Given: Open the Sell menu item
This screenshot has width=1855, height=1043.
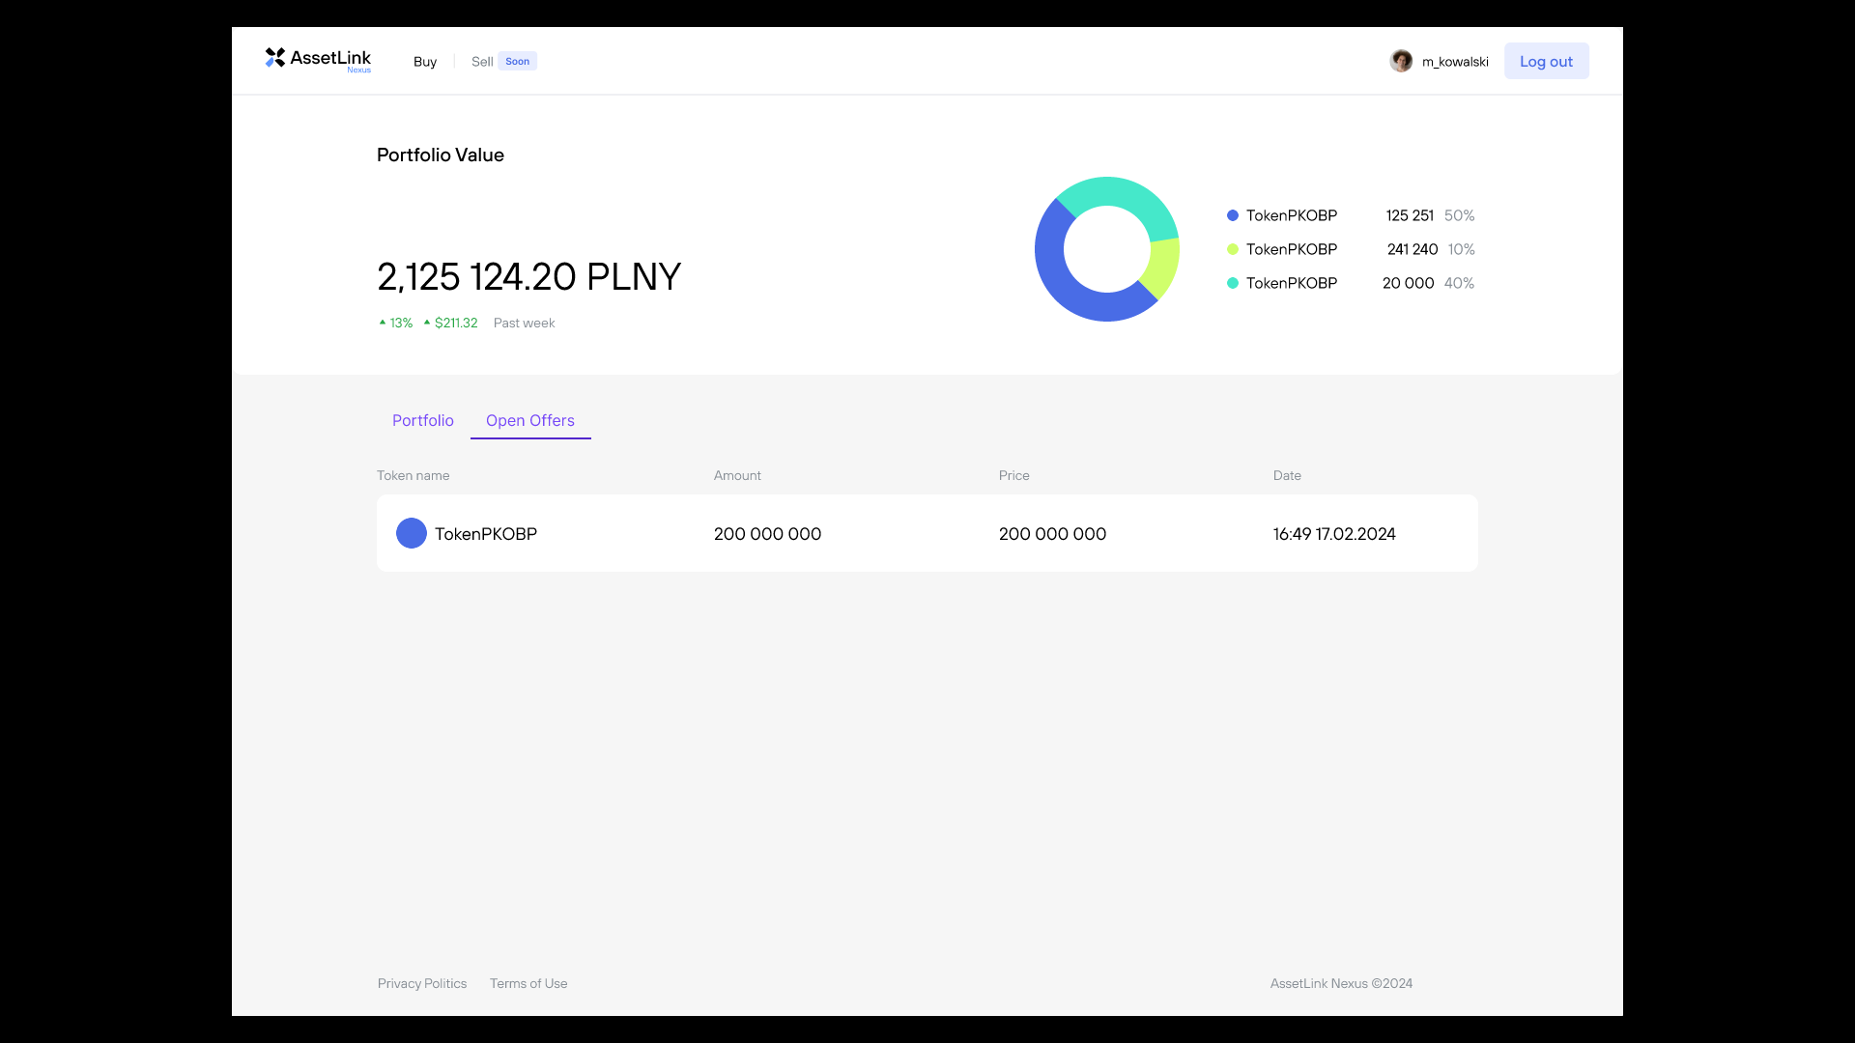Looking at the screenshot, I should [482, 61].
